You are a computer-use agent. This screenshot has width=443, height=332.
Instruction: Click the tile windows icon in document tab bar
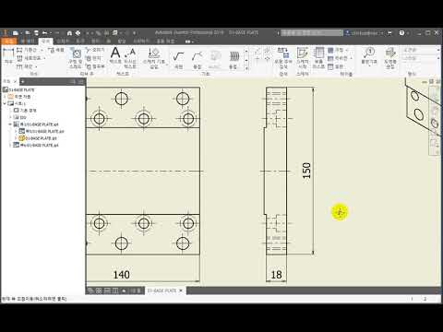coord(99,290)
